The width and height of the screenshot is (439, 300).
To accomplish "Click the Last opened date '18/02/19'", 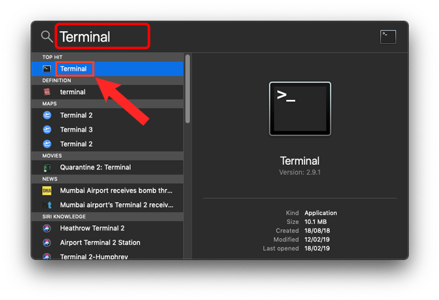I will (317, 249).
